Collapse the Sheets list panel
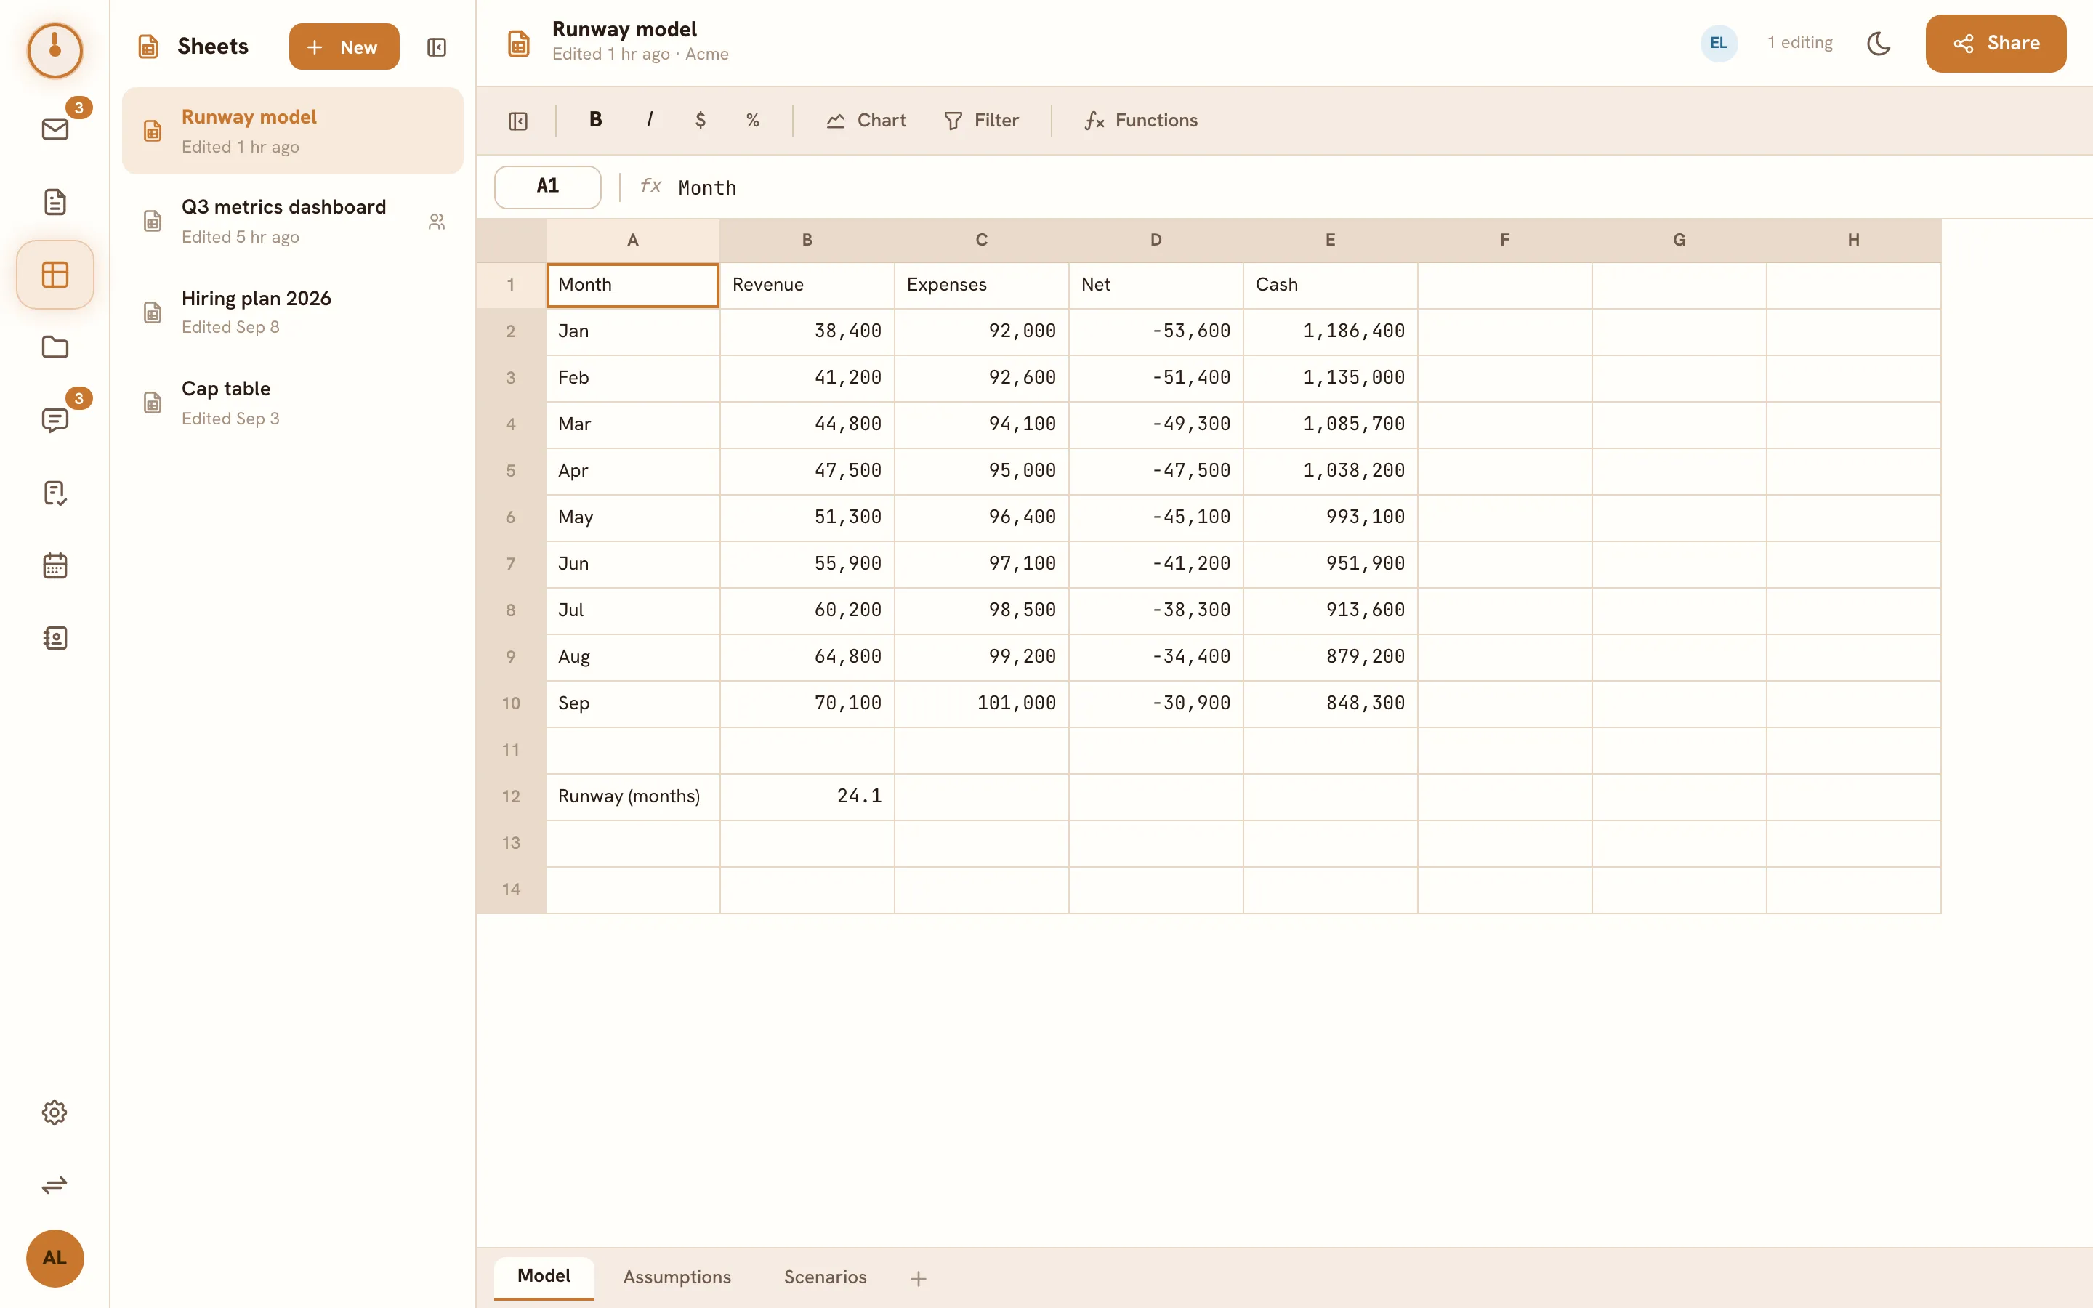2093x1308 pixels. click(x=437, y=47)
